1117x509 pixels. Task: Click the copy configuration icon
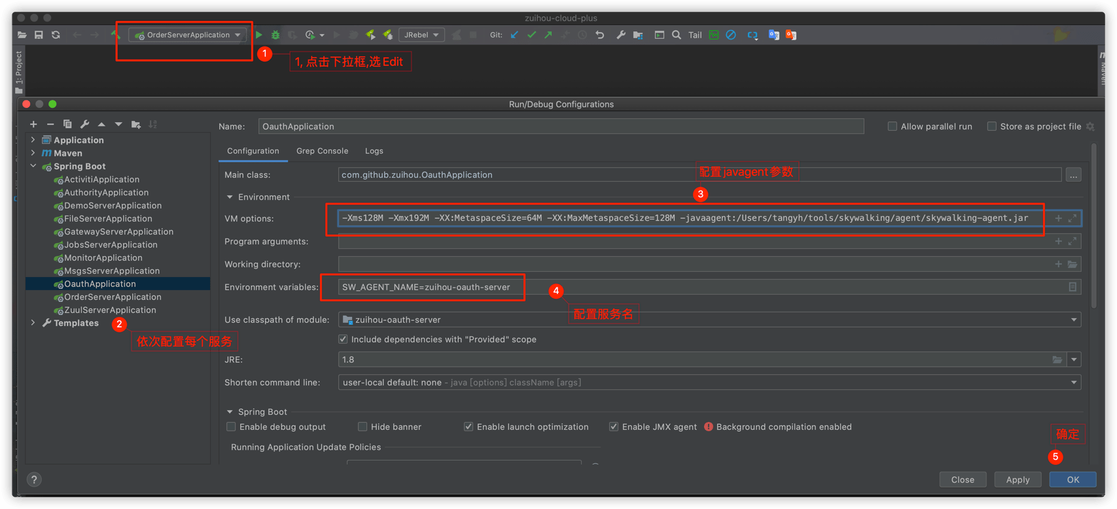pos(67,124)
